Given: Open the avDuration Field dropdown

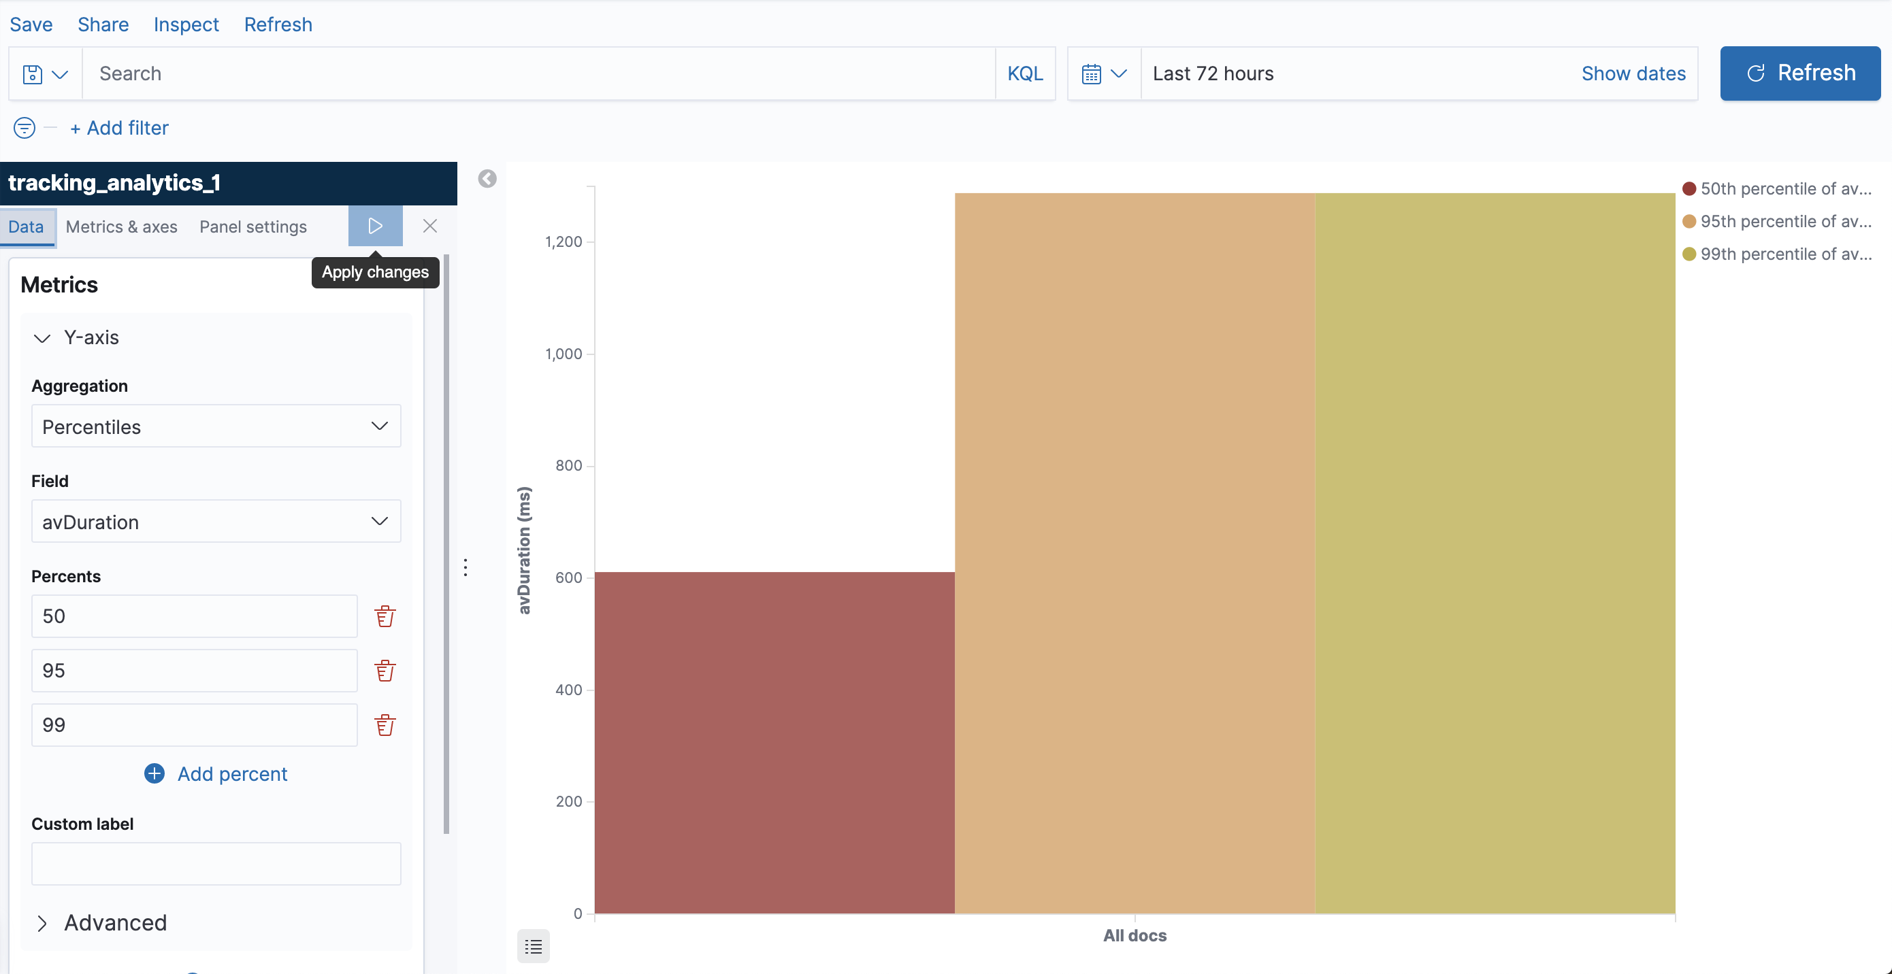Looking at the screenshot, I should click(x=216, y=522).
